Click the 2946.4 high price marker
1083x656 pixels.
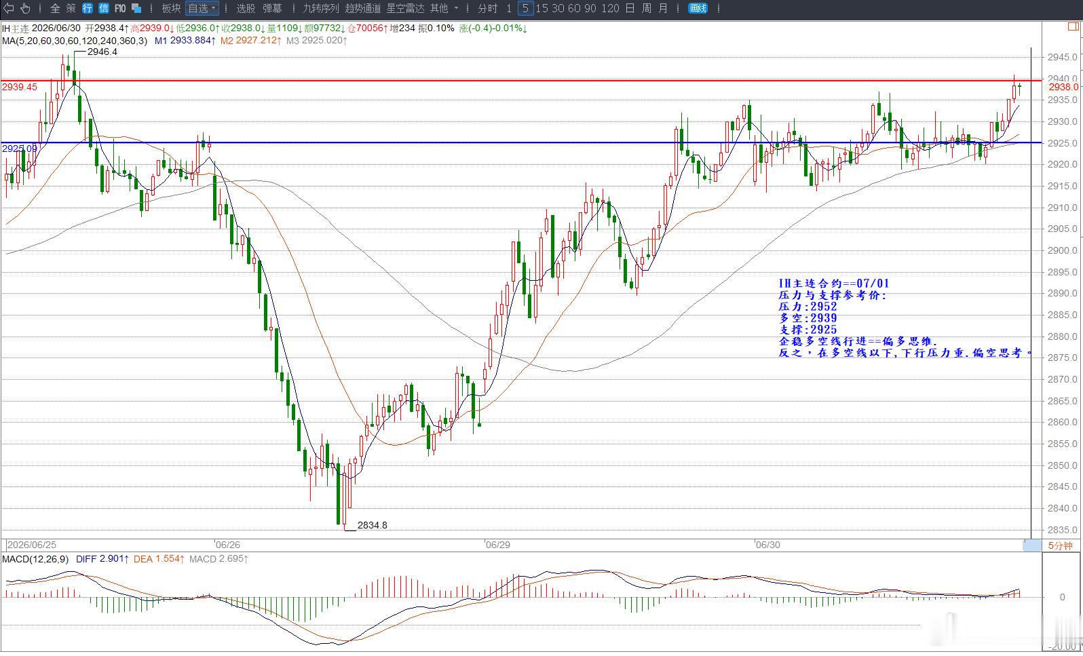102,52
